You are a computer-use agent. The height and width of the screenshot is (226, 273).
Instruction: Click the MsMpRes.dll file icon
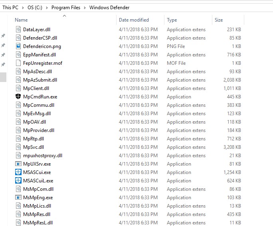(18, 214)
